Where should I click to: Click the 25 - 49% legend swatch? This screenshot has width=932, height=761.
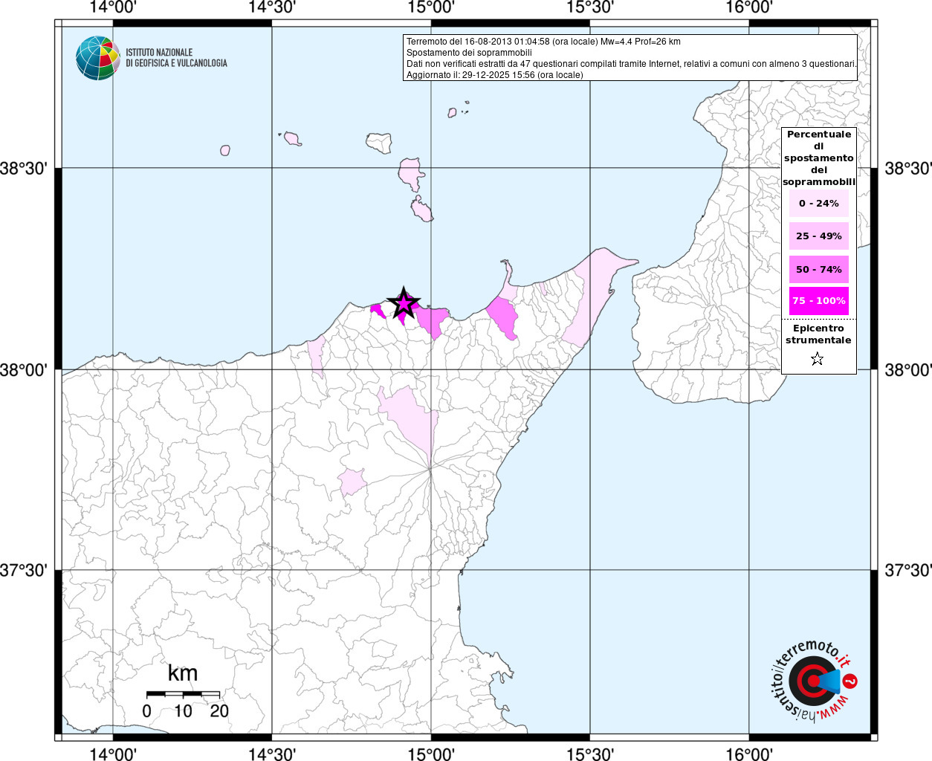point(818,236)
